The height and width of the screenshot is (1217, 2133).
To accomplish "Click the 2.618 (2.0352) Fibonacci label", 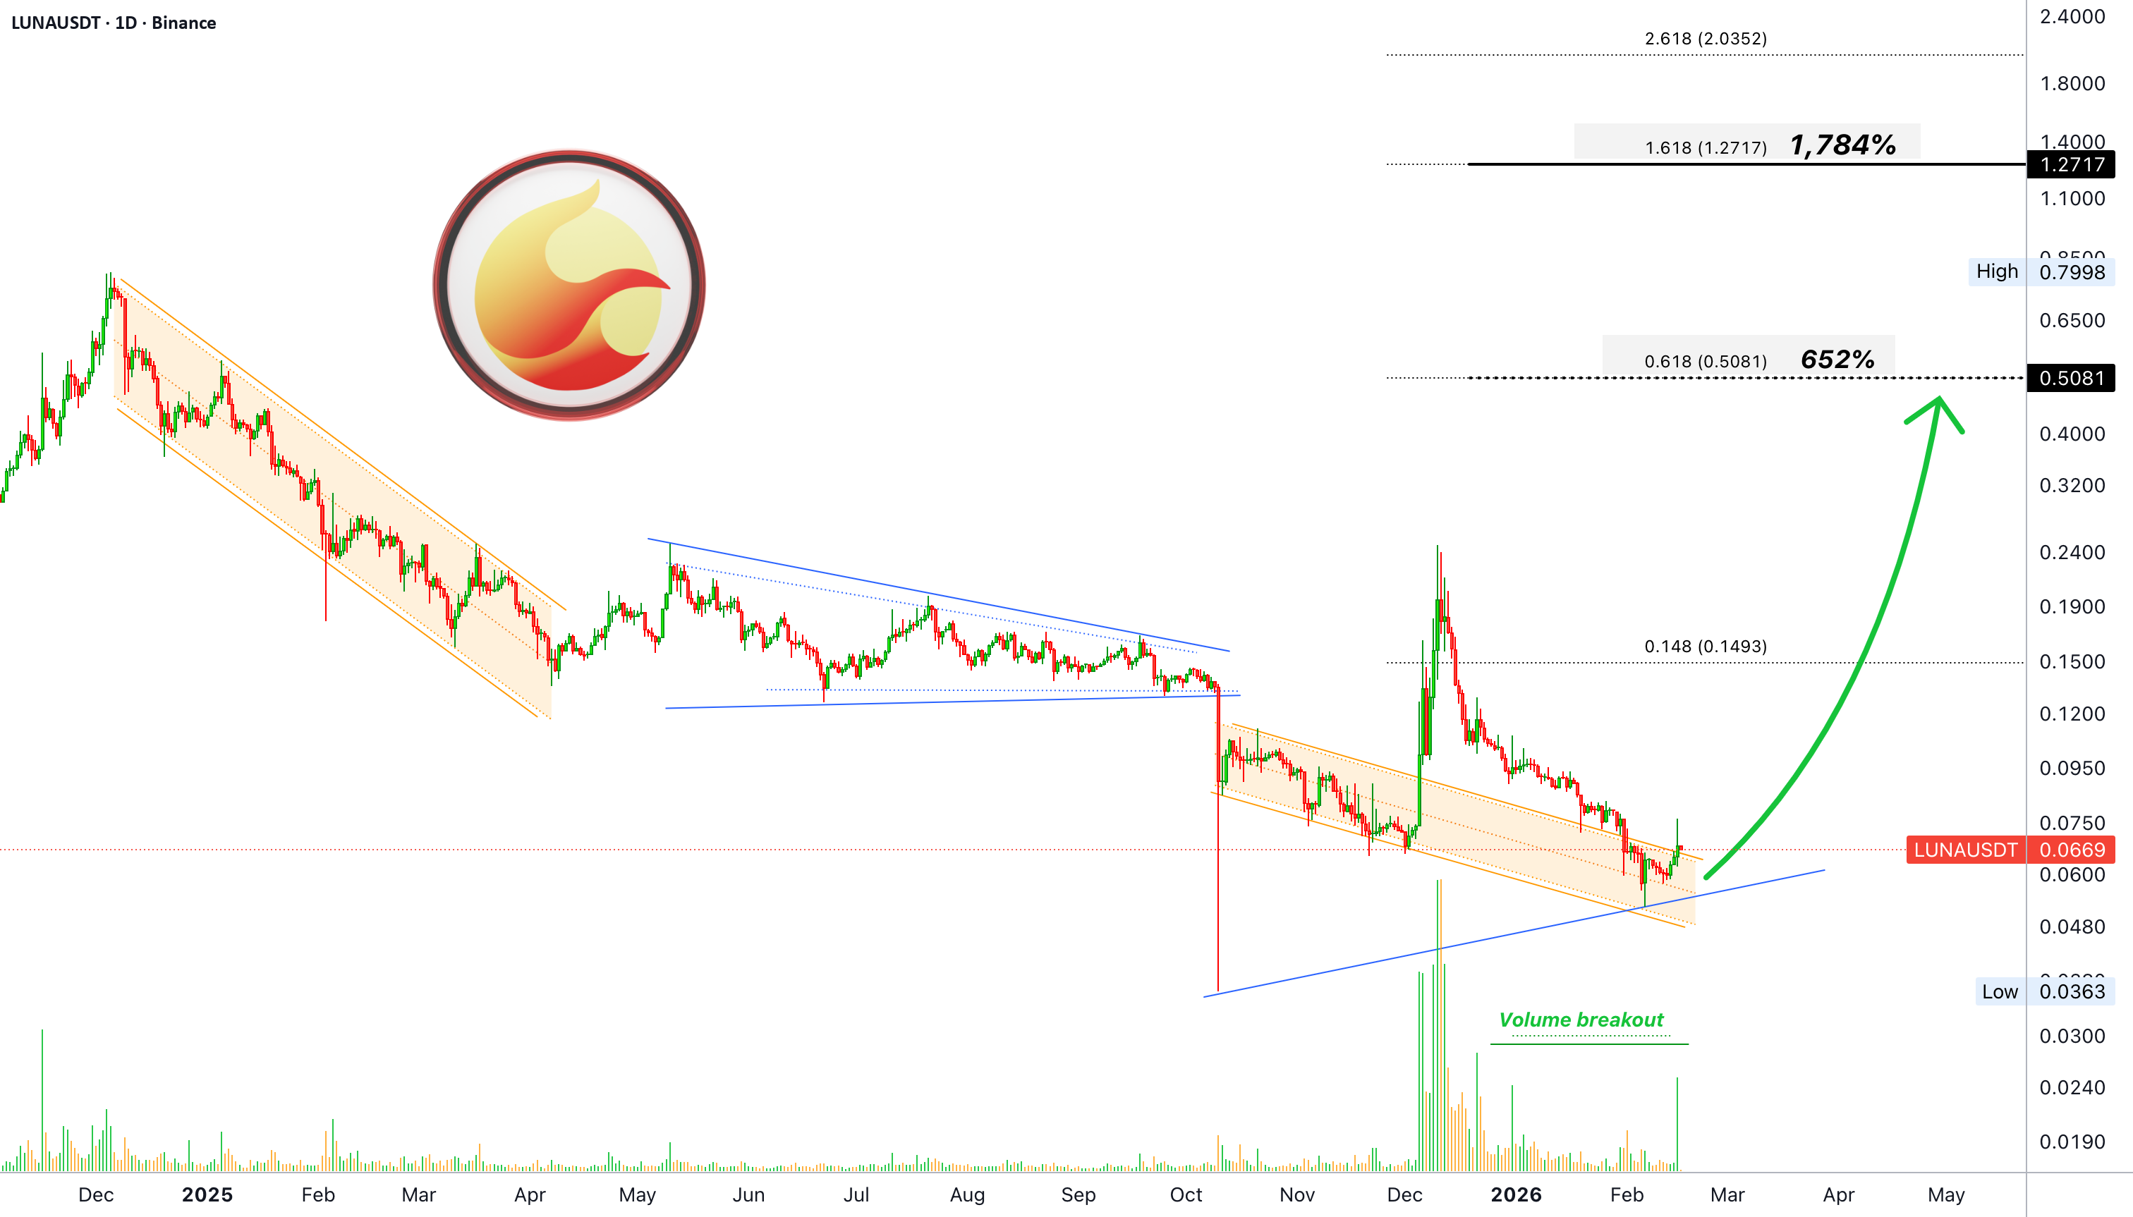I will [1705, 39].
